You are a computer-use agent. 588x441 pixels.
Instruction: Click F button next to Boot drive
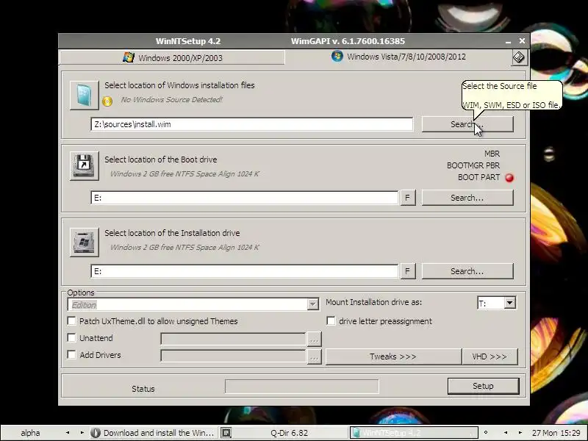tap(408, 198)
